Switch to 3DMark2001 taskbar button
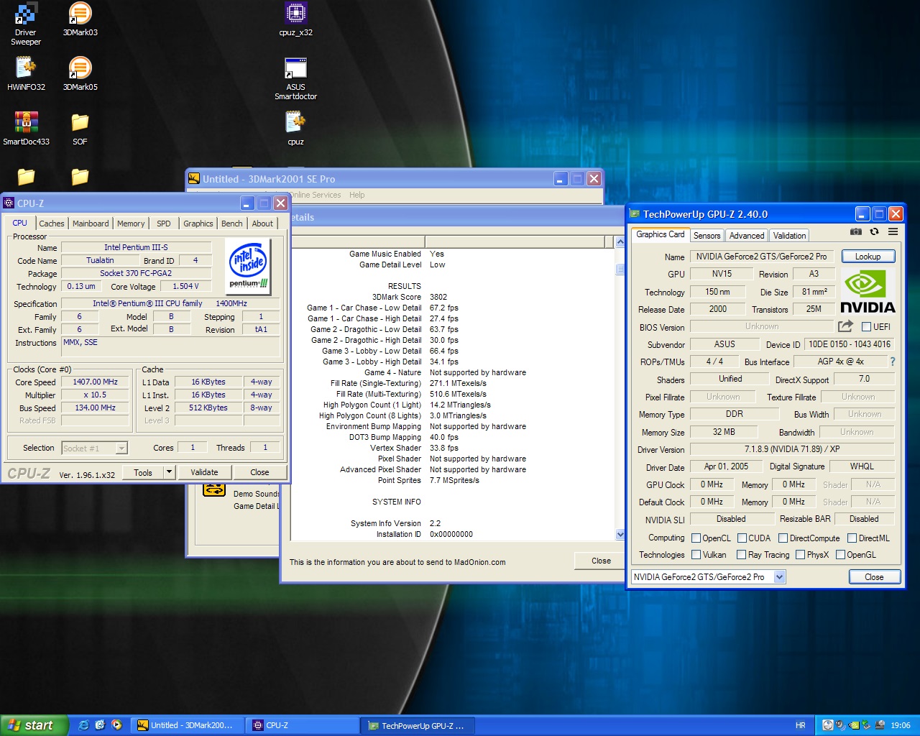 [188, 725]
